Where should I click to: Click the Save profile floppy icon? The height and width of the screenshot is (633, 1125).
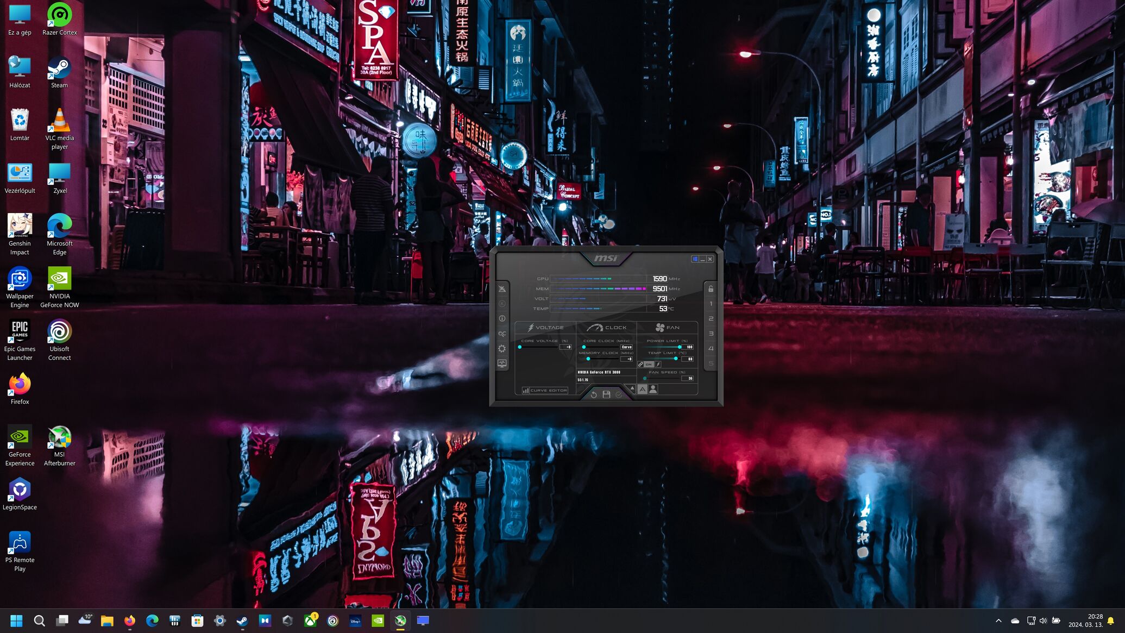(606, 394)
